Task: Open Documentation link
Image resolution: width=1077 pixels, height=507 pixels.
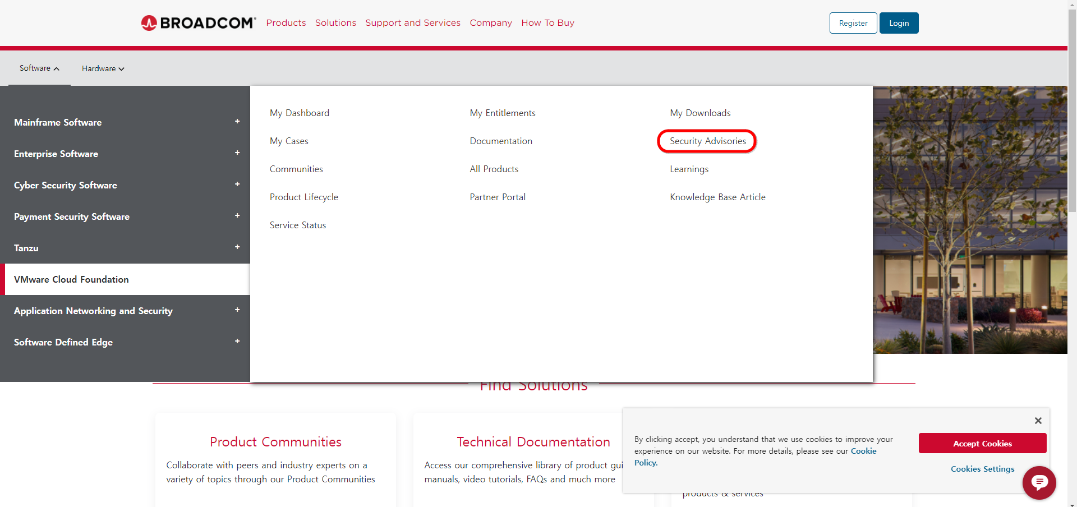Action: (501, 141)
